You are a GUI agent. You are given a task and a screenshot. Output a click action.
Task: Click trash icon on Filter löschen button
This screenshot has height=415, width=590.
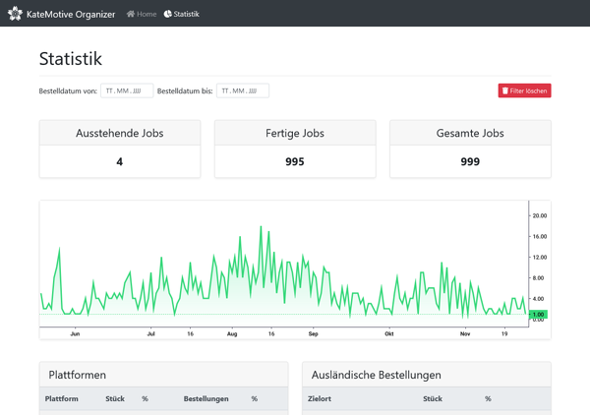coord(505,90)
